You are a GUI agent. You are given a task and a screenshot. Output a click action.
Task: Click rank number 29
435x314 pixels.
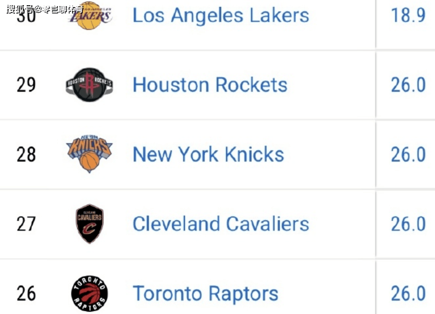(x=26, y=85)
